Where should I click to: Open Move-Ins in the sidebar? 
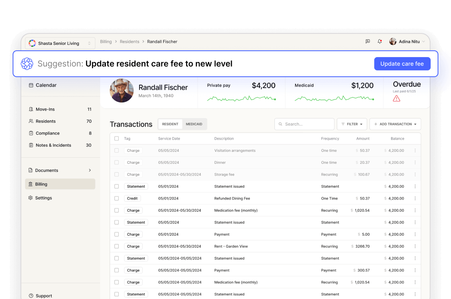coord(60,109)
